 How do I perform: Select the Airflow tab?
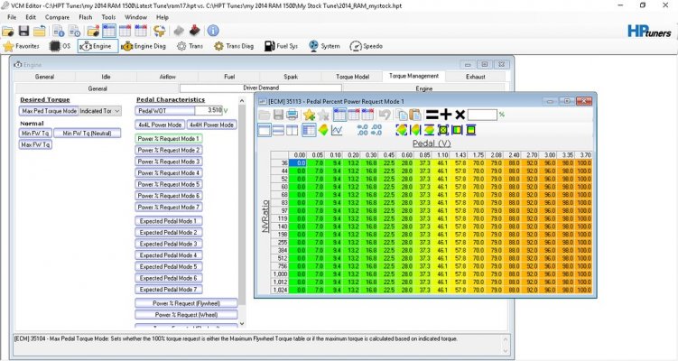click(x=167, y=77)
